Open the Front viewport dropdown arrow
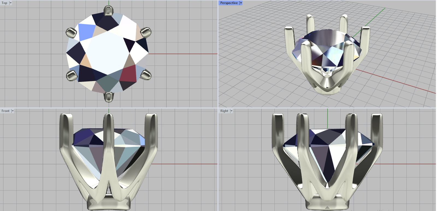This screenshot has width=437, height=211. [13, 111]
